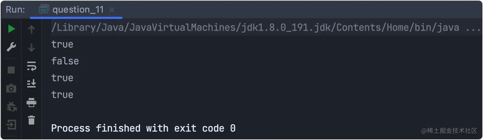
Task: Click the camera thread dump icon
Action: [x=11, y=89]
